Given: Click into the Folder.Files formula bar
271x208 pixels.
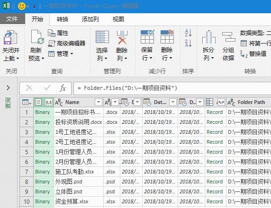Looking at the screenshot, I should point(172,88).
